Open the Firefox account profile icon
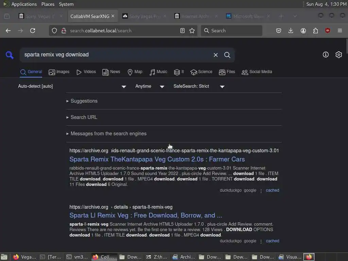The width and height of the screenshot is (348, 261). click(x=303, y=31)
